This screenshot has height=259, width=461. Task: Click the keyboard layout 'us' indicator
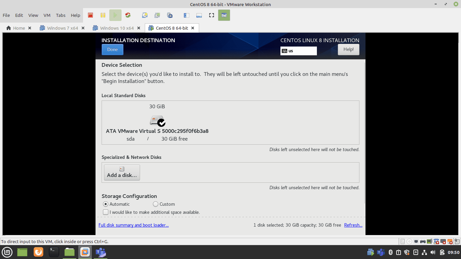point(298,51)
